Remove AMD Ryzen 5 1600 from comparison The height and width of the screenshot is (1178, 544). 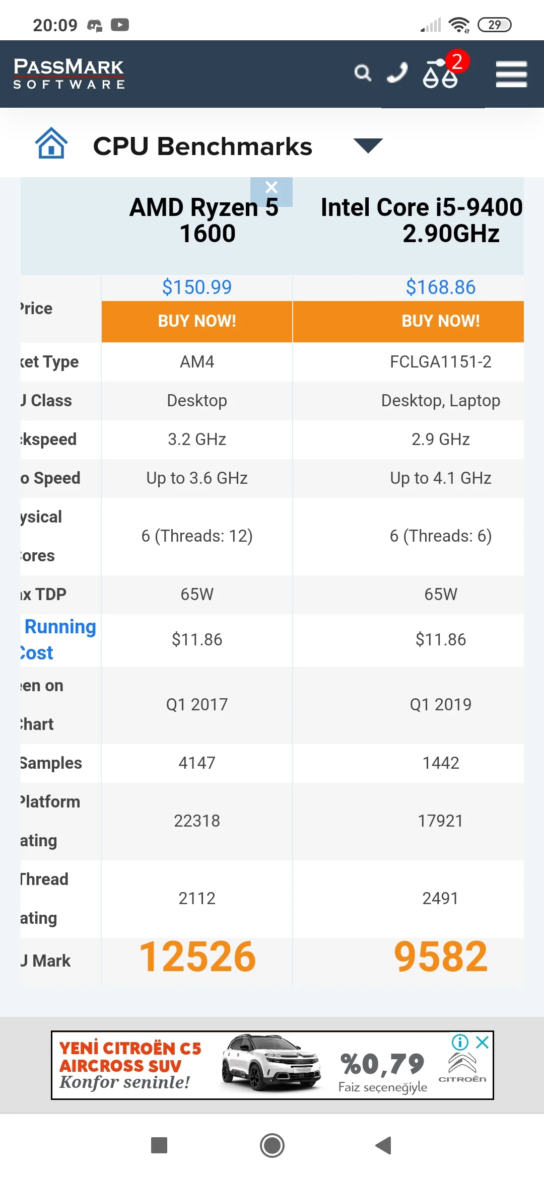point(271,188)
